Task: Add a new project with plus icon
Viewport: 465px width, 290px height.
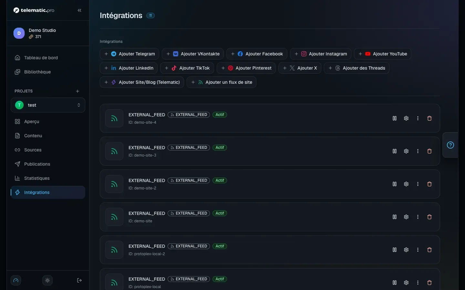Action: click(77, 91)
